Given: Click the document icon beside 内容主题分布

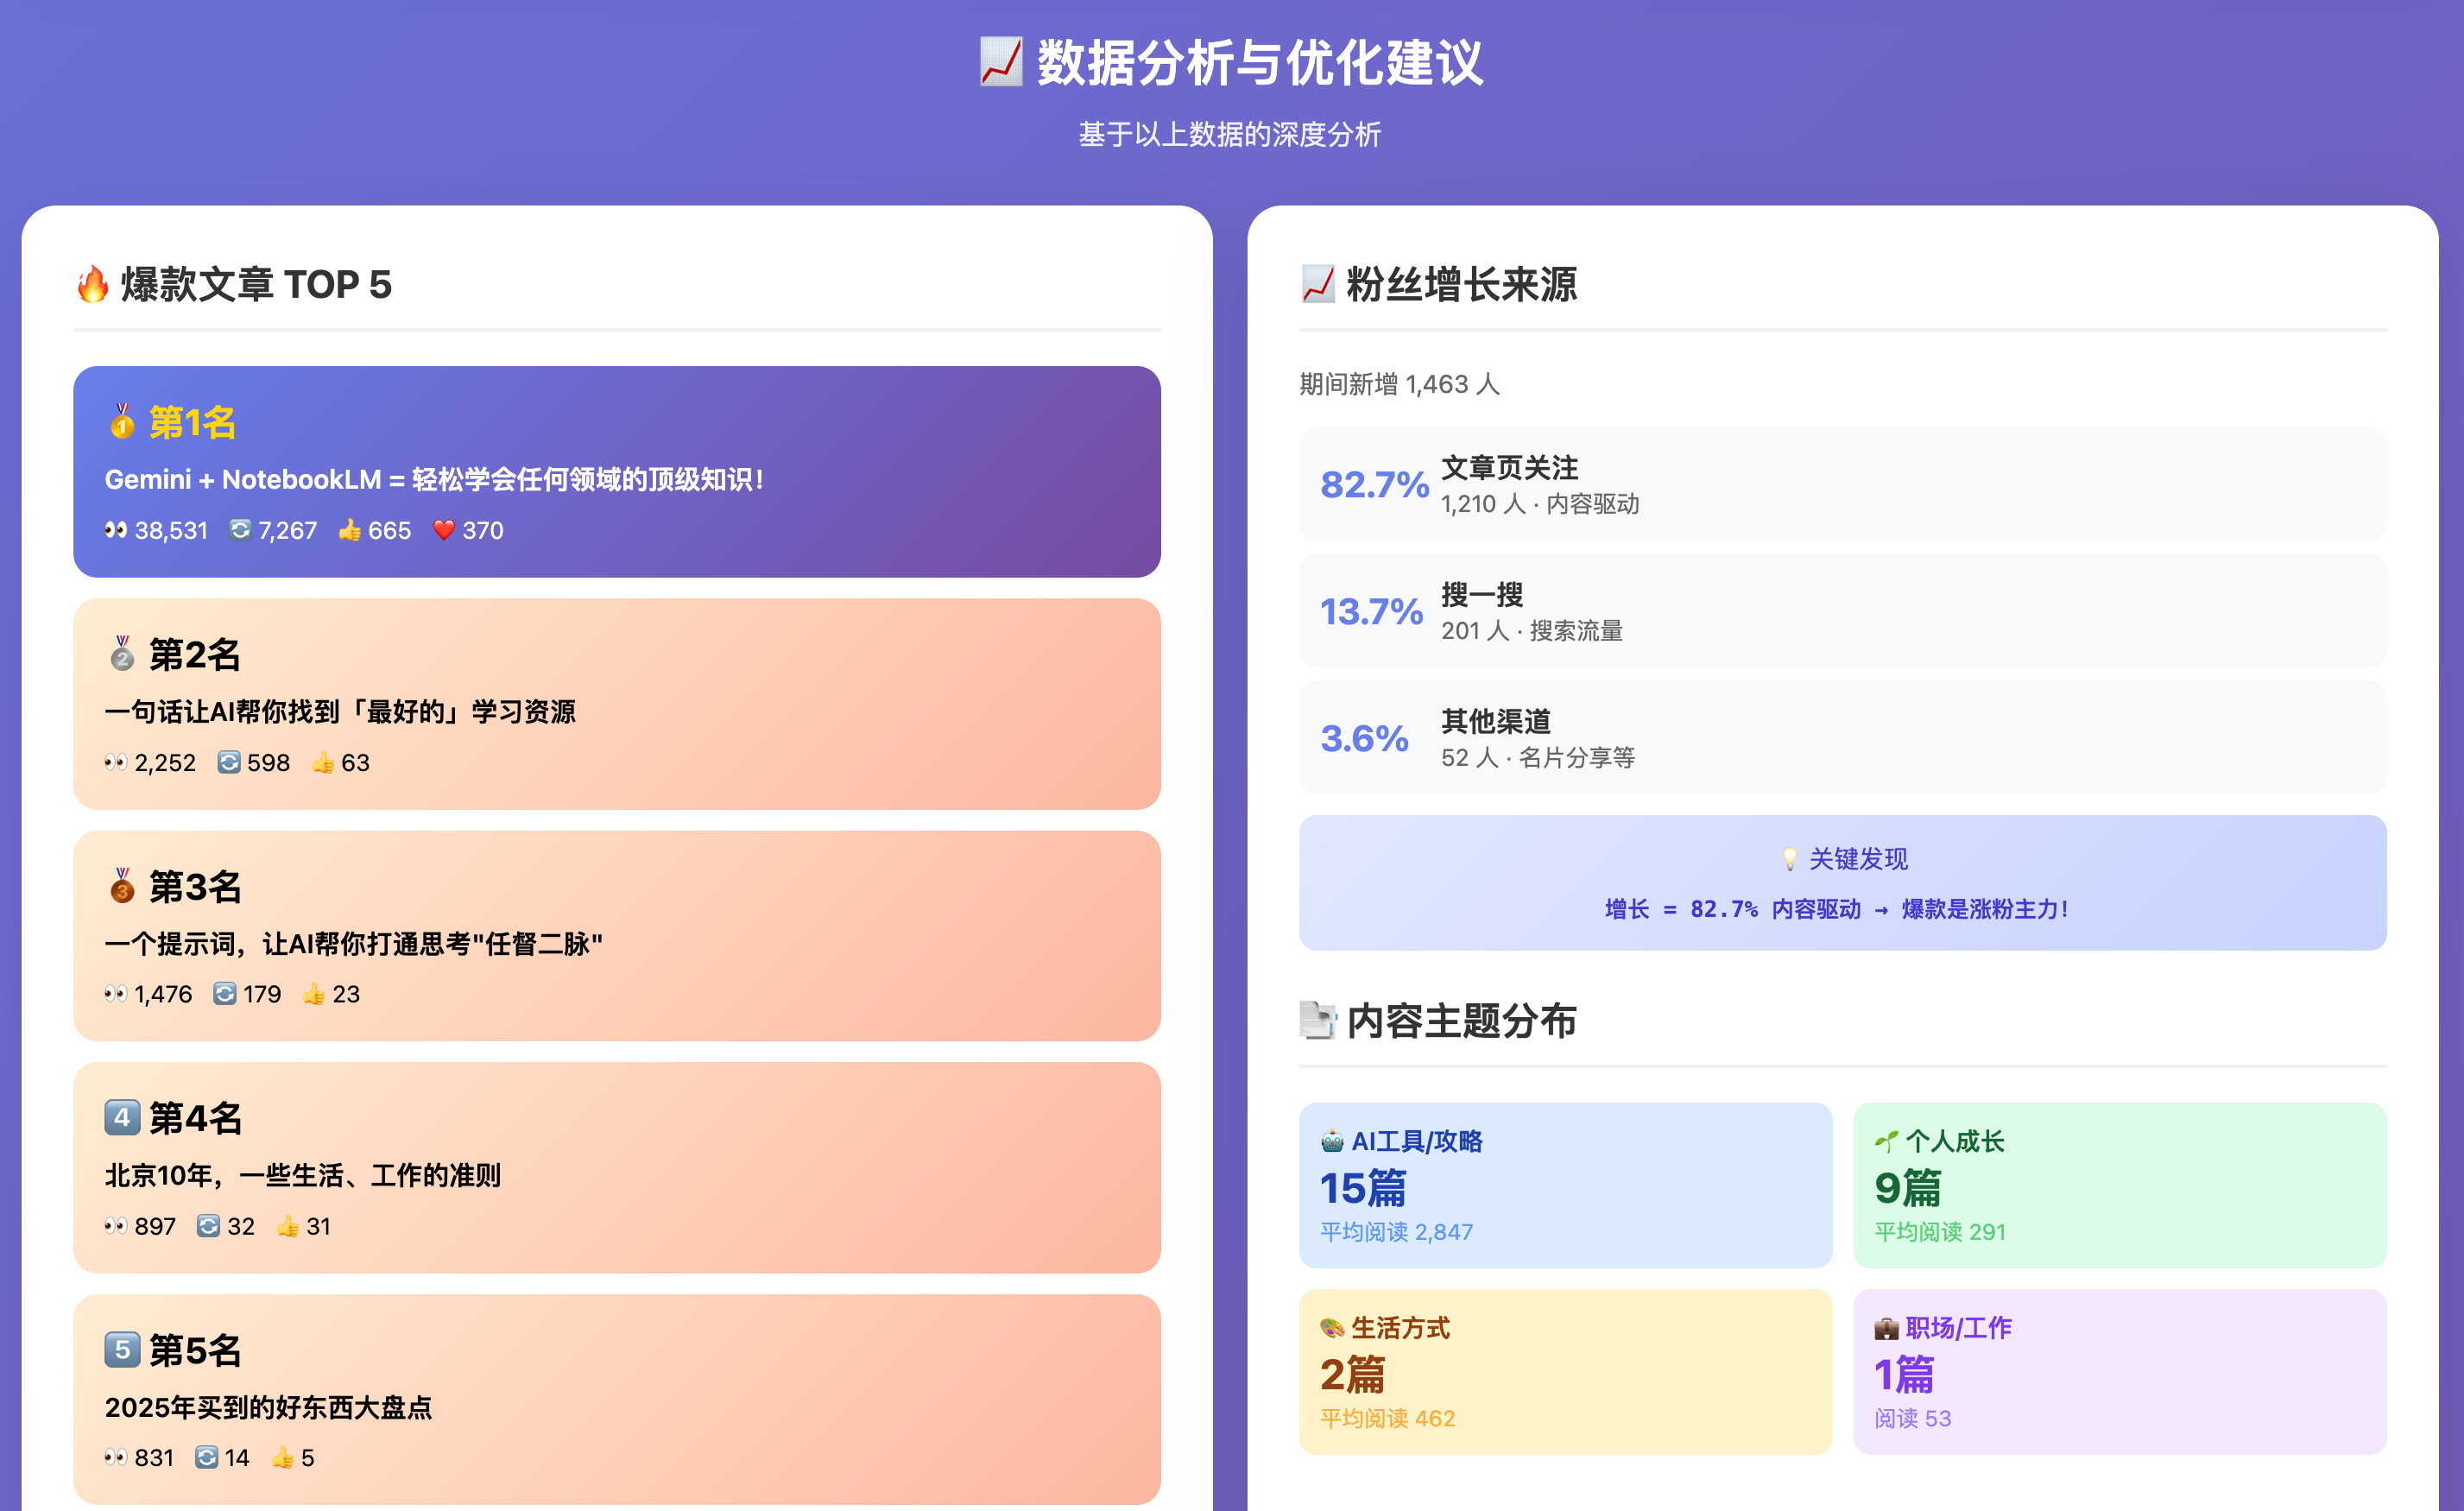Looking at the screenshot, I should (1318, 1021).
